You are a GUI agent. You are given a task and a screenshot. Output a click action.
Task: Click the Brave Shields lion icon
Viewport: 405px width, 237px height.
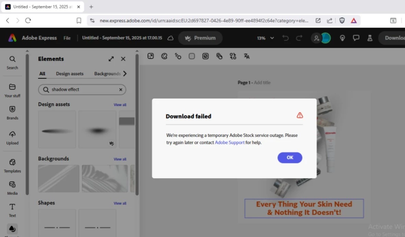(x=342, y=21)
